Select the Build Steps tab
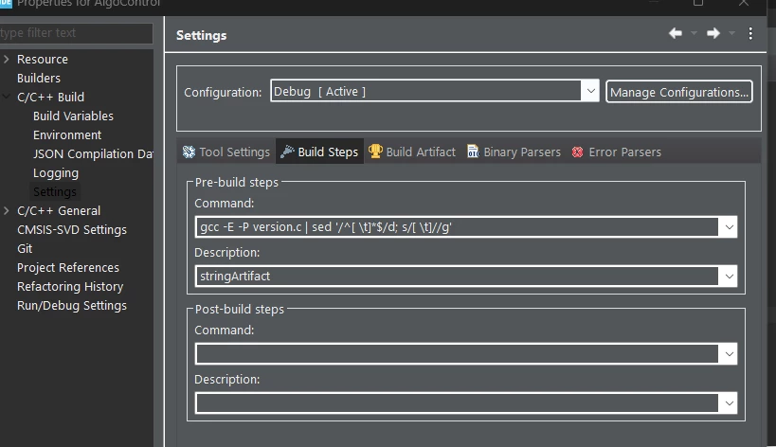 (x=319, y=152)
